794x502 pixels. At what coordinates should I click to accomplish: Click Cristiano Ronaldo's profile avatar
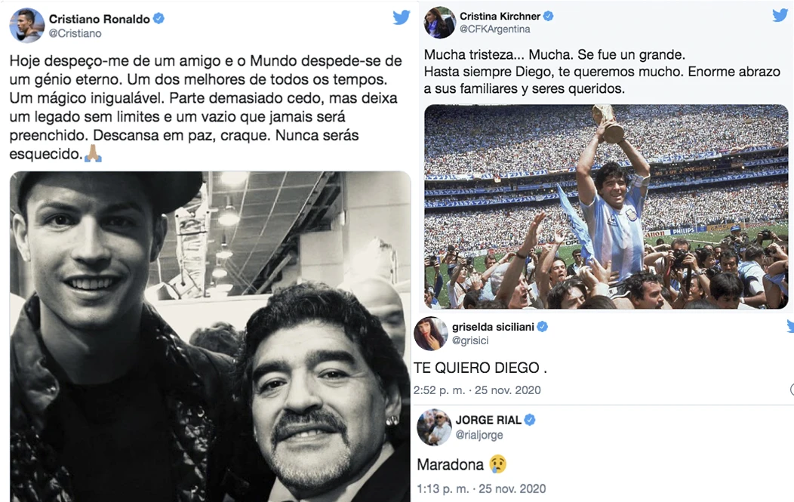pos(27,26)
